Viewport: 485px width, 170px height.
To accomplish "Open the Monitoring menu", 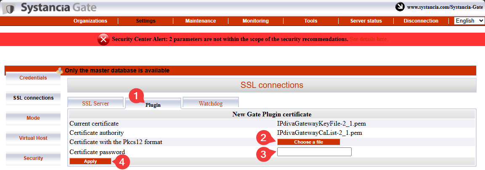I will (x=255, y=21).
